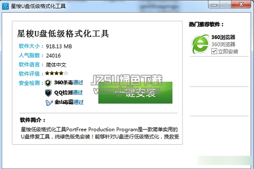
Task: Minimize the installer window
Action: 214,5
